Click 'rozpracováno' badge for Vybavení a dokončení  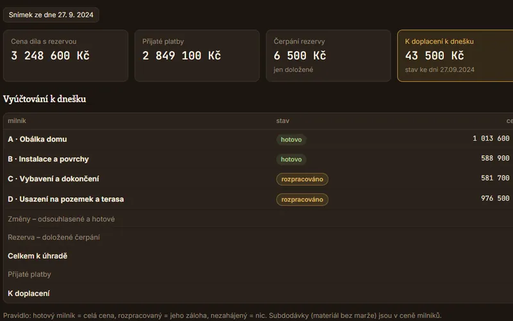click(302, 179)
